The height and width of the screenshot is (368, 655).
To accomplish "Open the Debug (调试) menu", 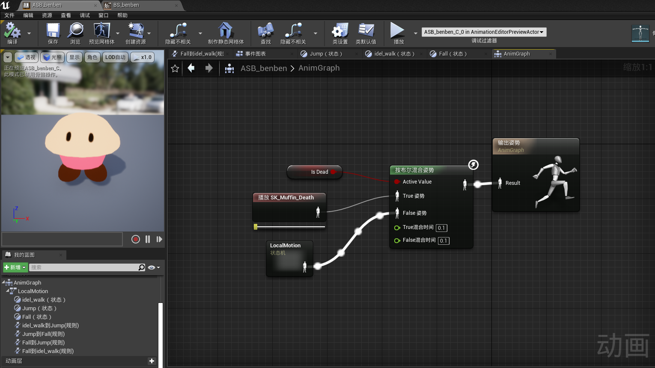I will pos(85,15).
